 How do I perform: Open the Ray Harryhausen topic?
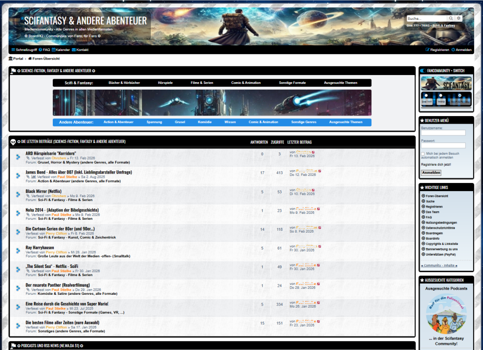(x=40, y=247)
